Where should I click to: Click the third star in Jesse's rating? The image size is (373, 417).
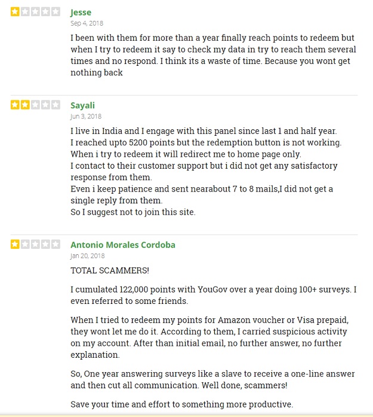(x=35, y=12)
